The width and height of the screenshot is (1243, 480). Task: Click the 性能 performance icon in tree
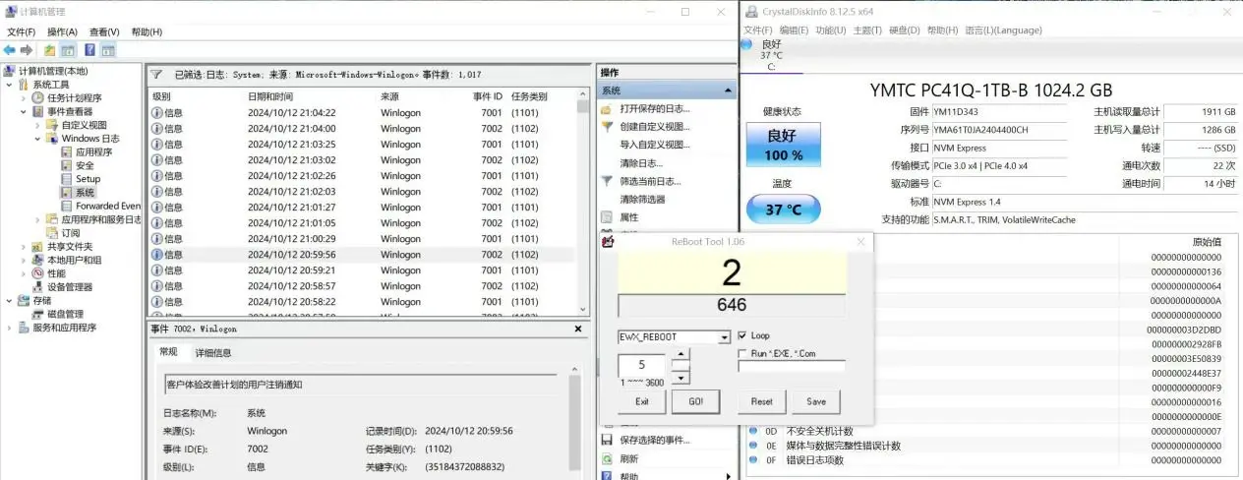pyautogui.click(x=38, y=273)
